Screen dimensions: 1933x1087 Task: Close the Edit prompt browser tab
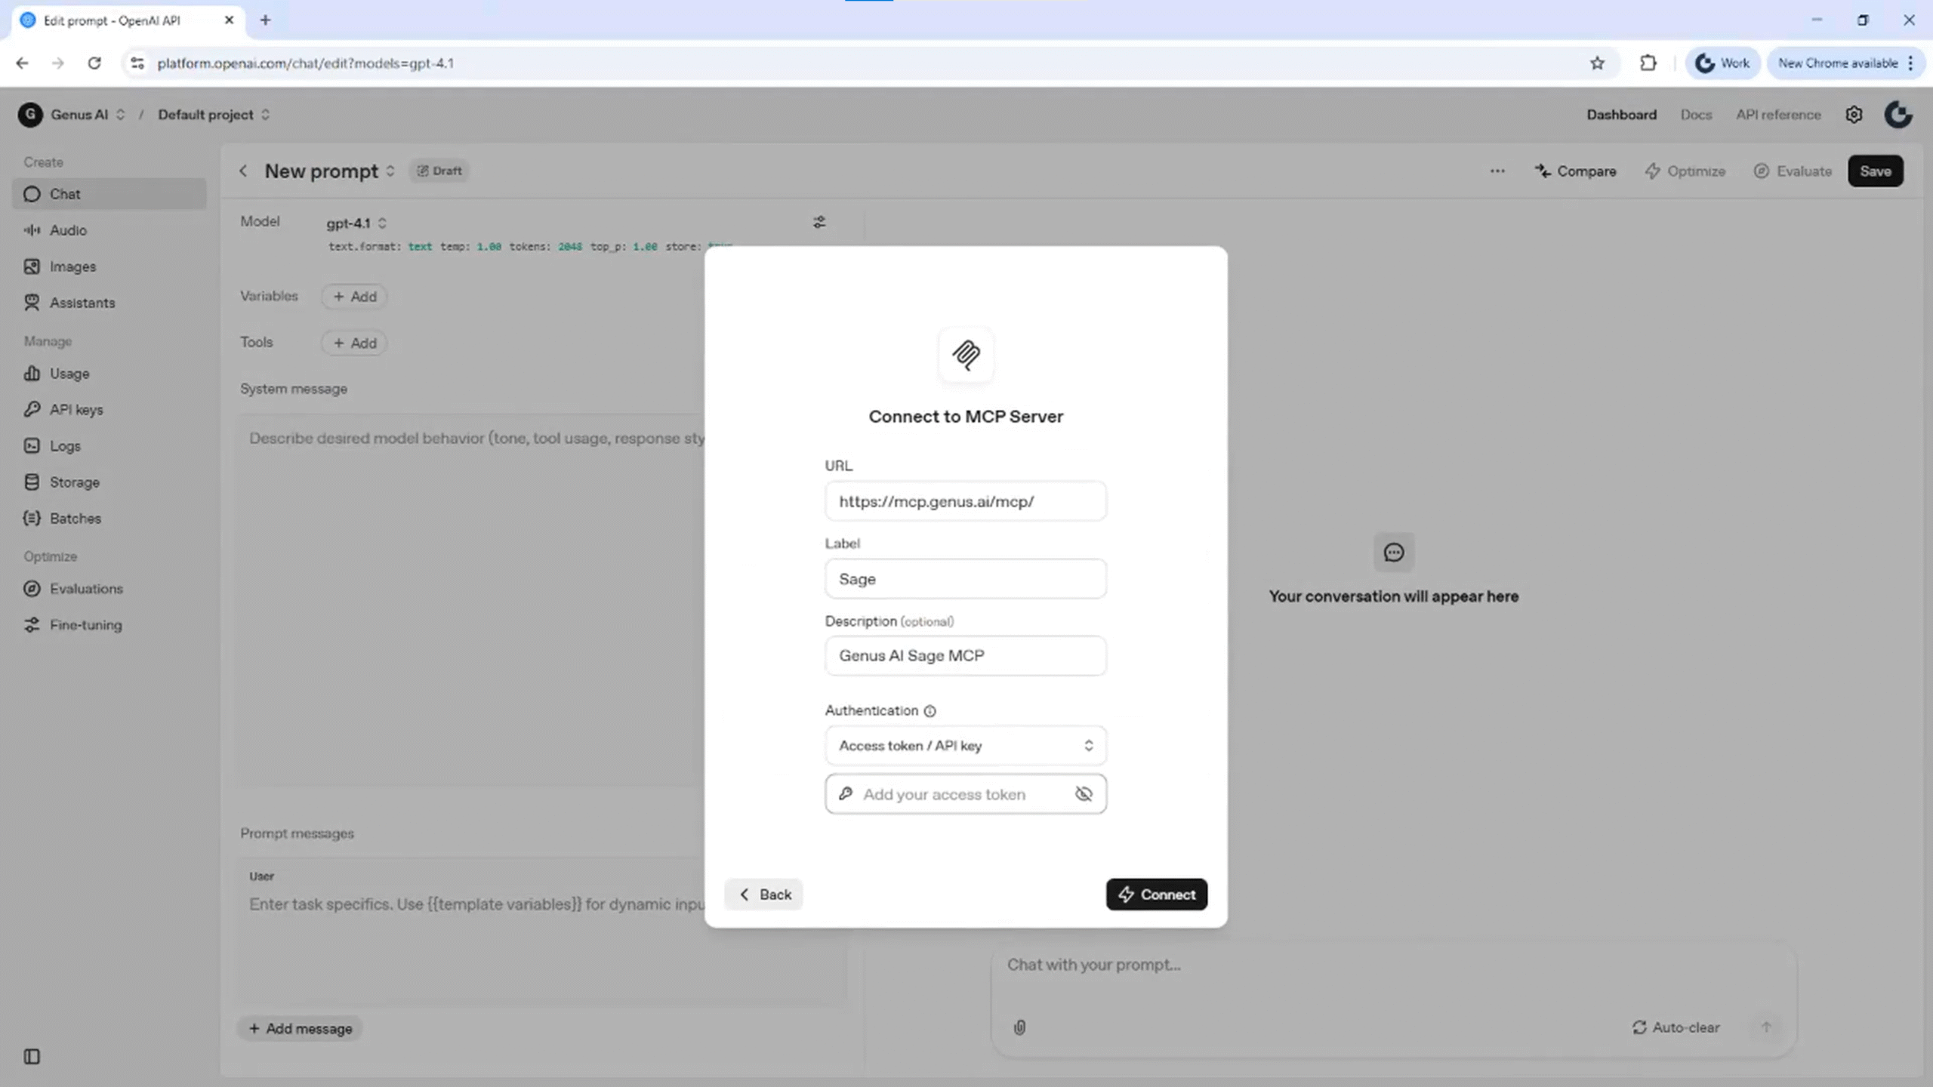(x=229, y=20)
